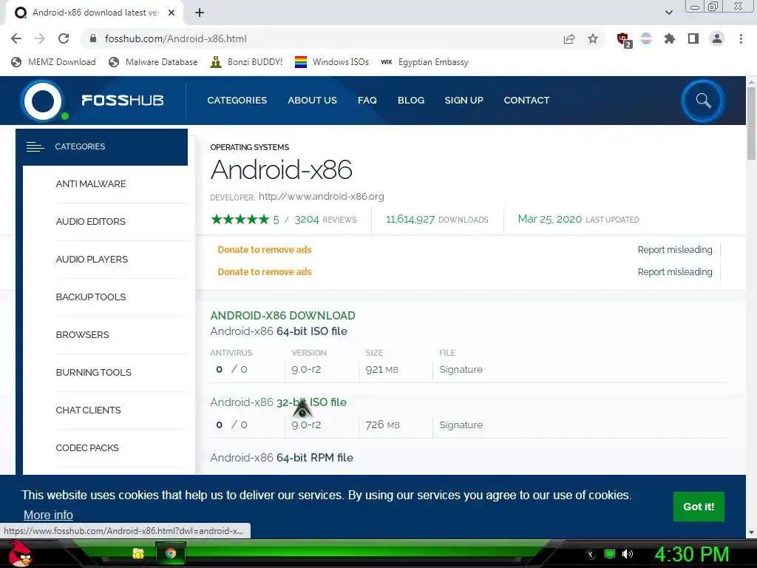Open ABOUT US in the navigation
This screenshot has width=757, height=568.
click(313, 101)
